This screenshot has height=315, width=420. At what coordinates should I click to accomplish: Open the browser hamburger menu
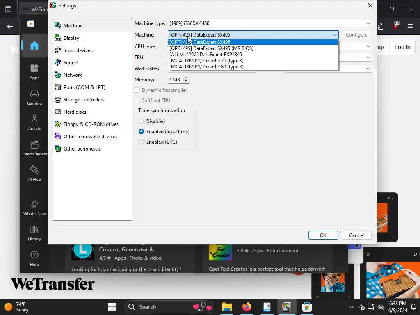pyautogui.click(x=410, y=26)
